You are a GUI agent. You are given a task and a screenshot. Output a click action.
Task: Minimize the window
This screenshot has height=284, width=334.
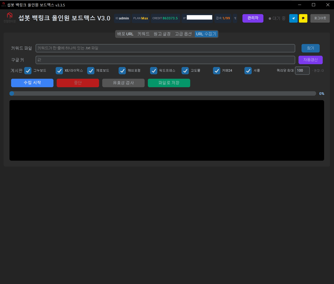pyautogui.click(x=300, y=5)
